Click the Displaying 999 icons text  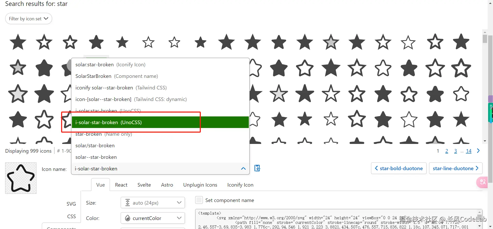(28, 151)
